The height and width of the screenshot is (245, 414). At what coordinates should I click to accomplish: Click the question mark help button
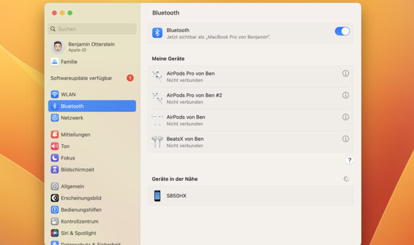[x=349, y=160]
